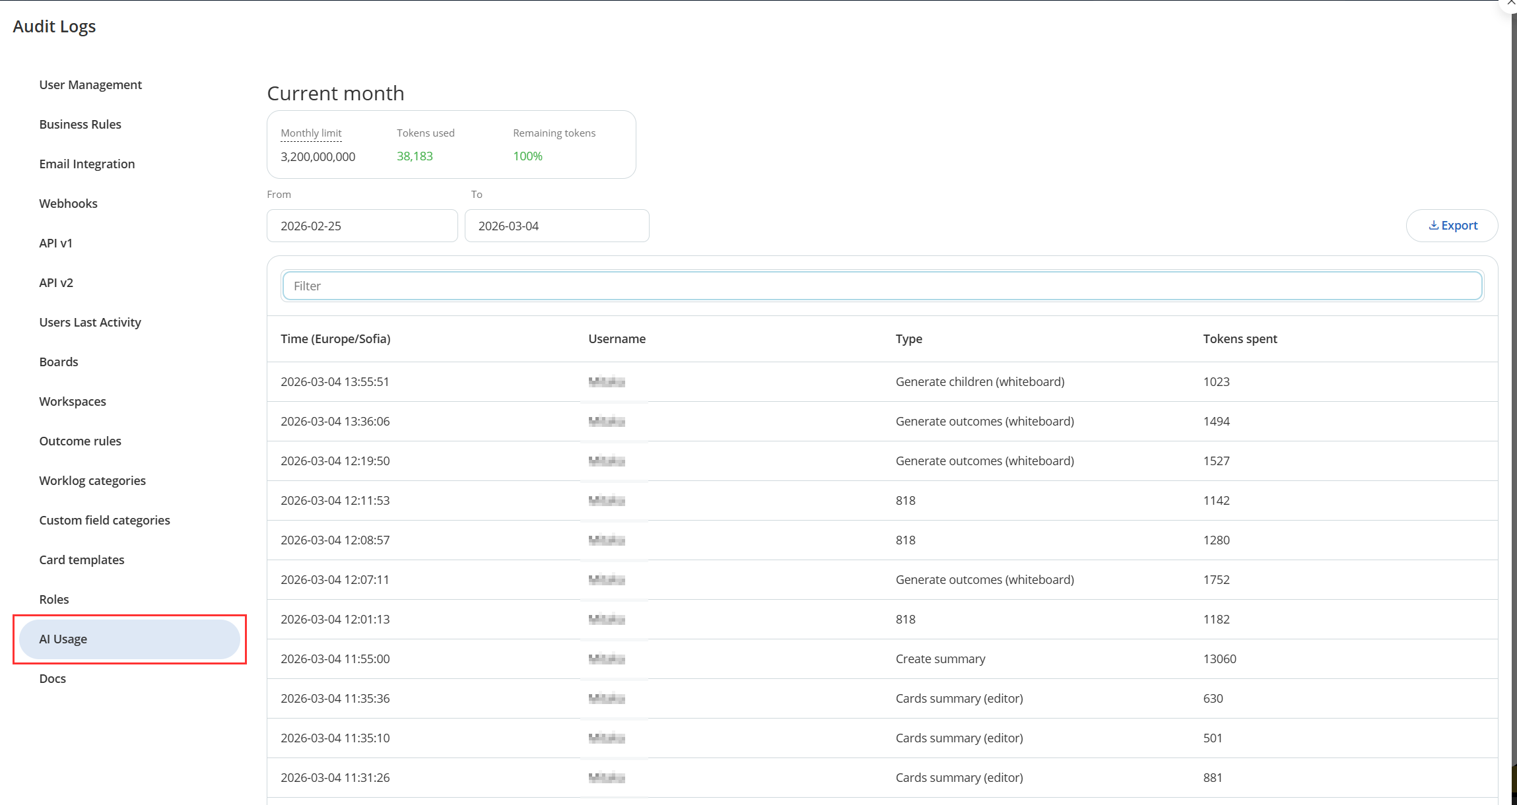Open Business Rules section

pos(80,124)
